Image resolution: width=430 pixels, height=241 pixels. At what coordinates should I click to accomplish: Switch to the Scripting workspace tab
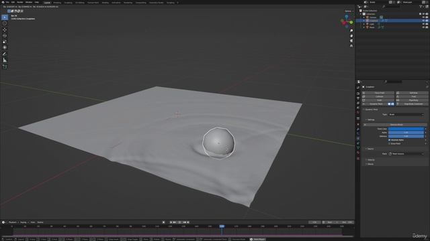coord(170,3)
